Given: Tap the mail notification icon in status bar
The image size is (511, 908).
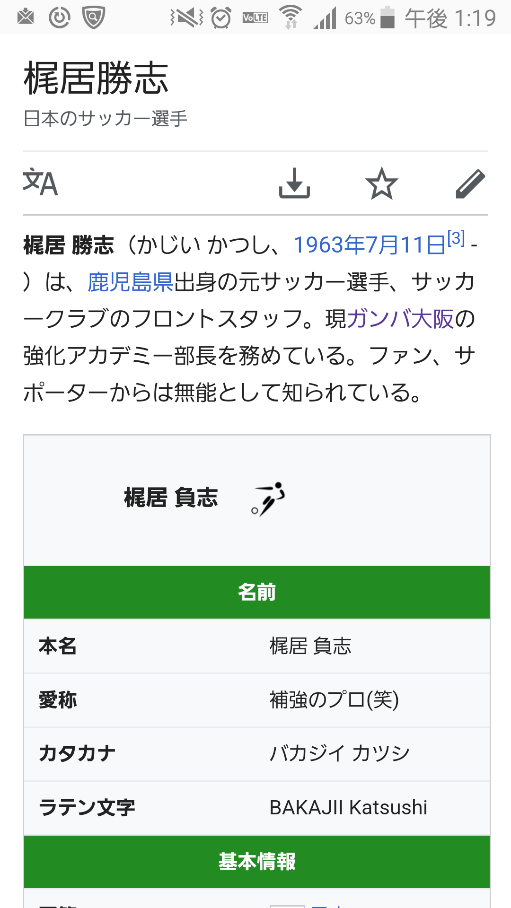Looking at the screenshot, I should click(x=26, y=18).
